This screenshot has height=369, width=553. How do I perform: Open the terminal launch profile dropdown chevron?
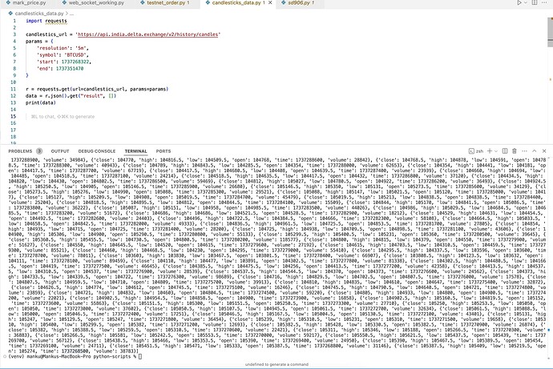click(496, 151)
